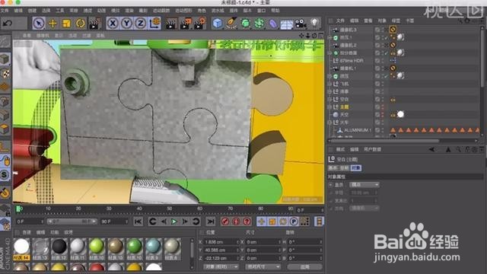Viewport: 487px width, 274px height.
Task: Go to start of animation
Action: pyautogui.click(x=138, y=221)
